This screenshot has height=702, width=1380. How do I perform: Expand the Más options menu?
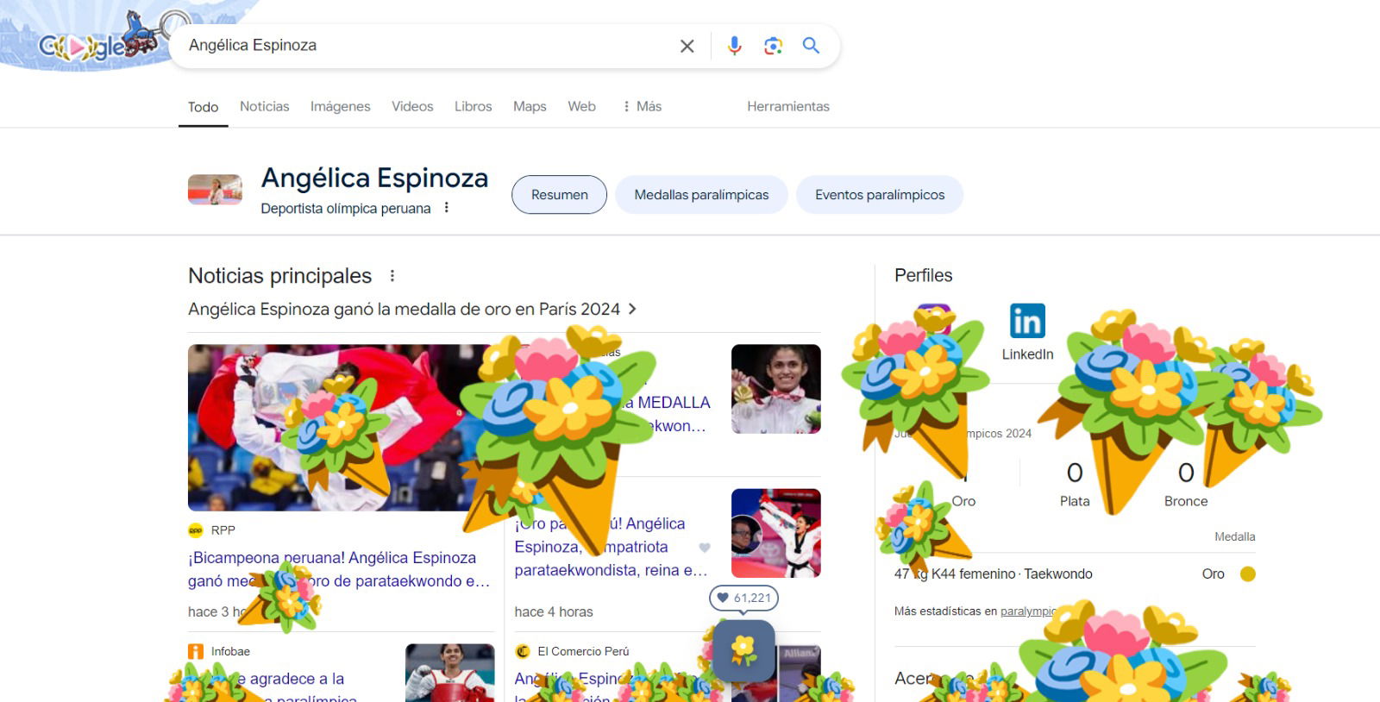642,106
